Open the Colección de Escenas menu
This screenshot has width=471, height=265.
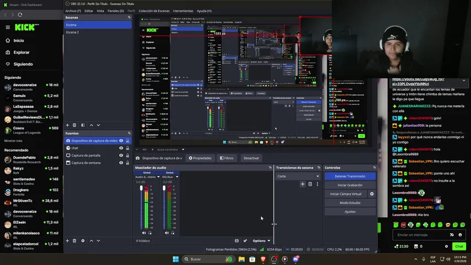pyautogui.click(x=154, y=11)
